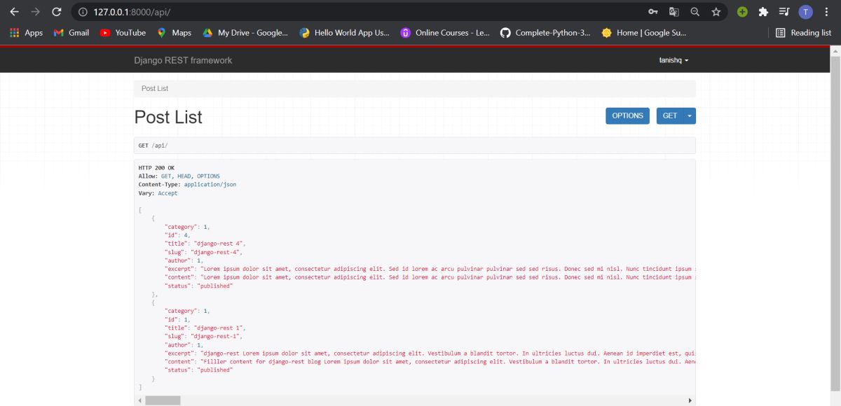Click the Content-Type application/json header

(187, 185)
